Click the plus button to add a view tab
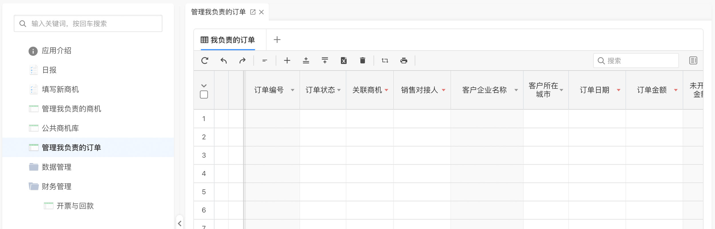Screen dimensions: 715x229 point(277,40)
